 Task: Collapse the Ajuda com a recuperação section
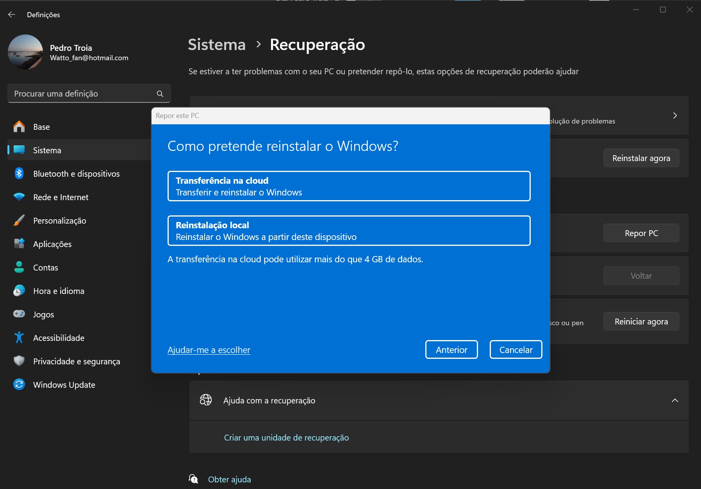click(x=675, y=401)
